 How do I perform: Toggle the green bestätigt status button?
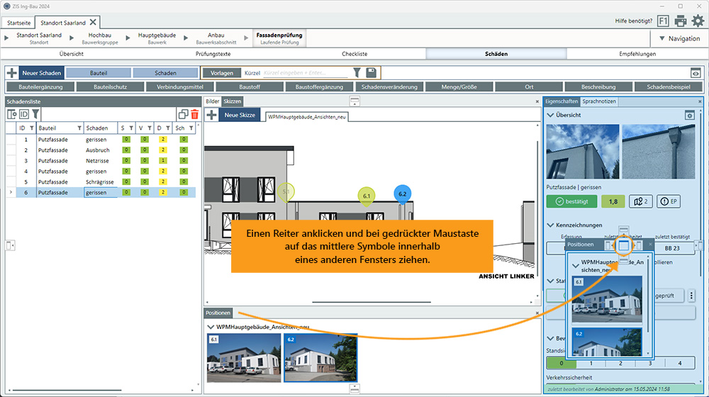tap(571, 201)
